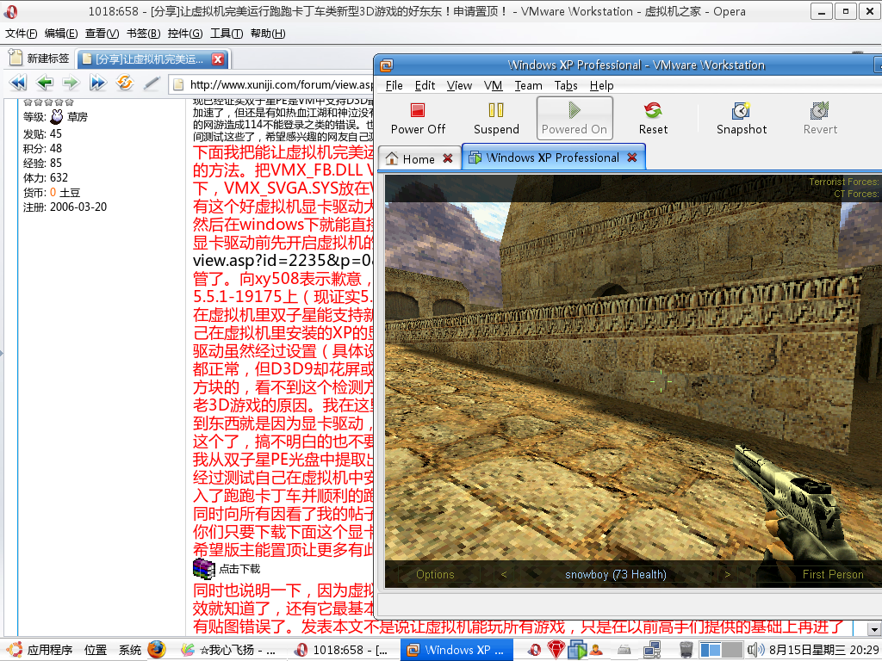Image resolution: width=882 pixels, height=661 pixels.
Task: Click the first workspace in the switcher
Action: click(710, 650)
